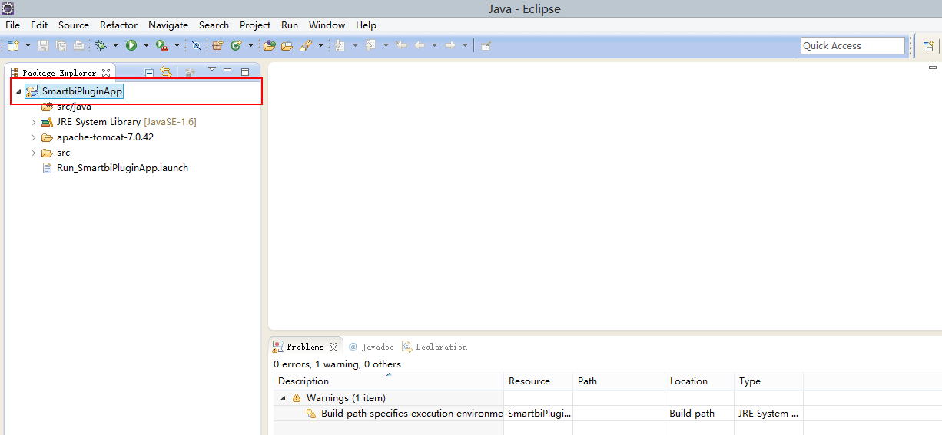Toggle Skip All Breakpoints icon
942x435 pixels.
click(196, 46)
